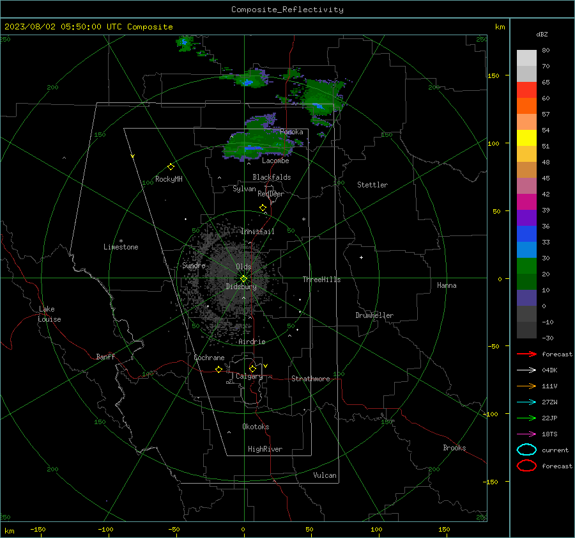Click the yellow diamond marker below RedDeer
The image size is (575, 538).
tap(263, 208)
